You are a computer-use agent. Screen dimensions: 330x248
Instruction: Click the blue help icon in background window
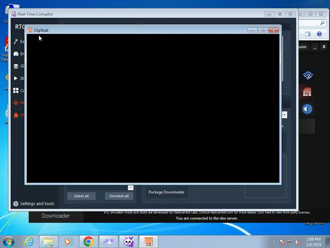(x=319, y=34)
